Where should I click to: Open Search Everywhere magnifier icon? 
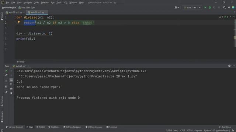225,7
